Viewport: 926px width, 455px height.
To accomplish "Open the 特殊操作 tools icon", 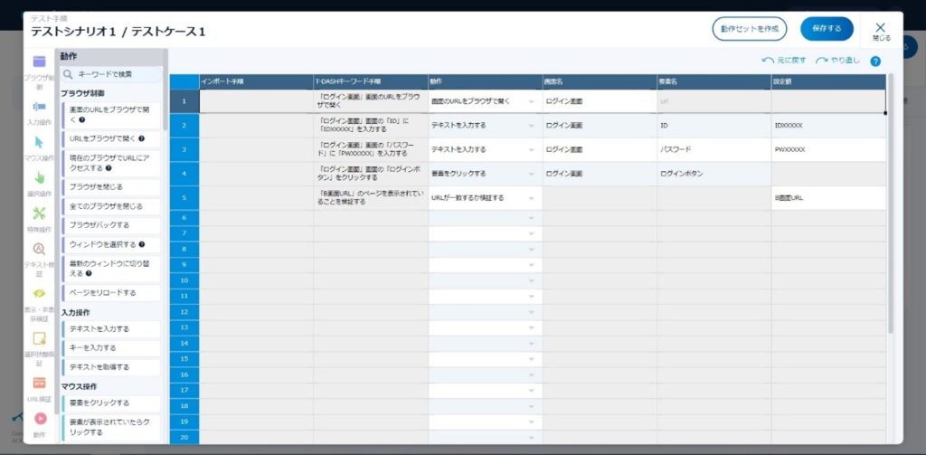I will [39, 213].
